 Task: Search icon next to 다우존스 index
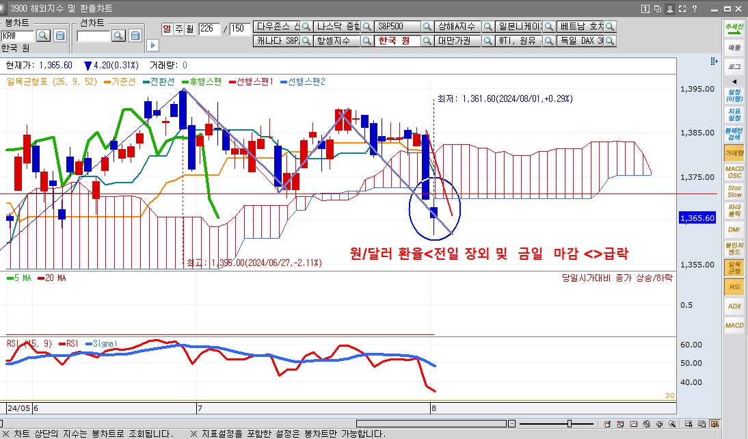click(306, 27)
